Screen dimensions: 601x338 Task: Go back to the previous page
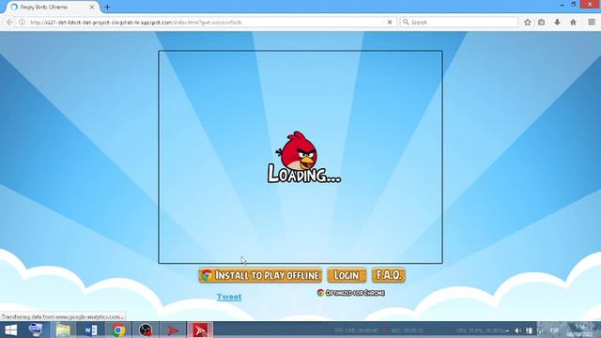[x=9, y=23]
